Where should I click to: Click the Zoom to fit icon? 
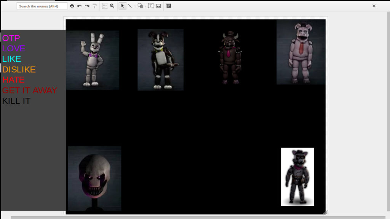[x=105, y=6]
